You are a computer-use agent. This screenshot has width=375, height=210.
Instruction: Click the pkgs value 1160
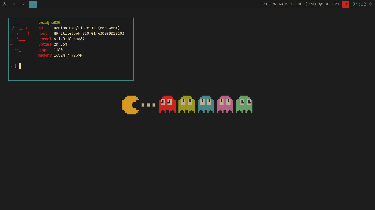pos(58,50)
